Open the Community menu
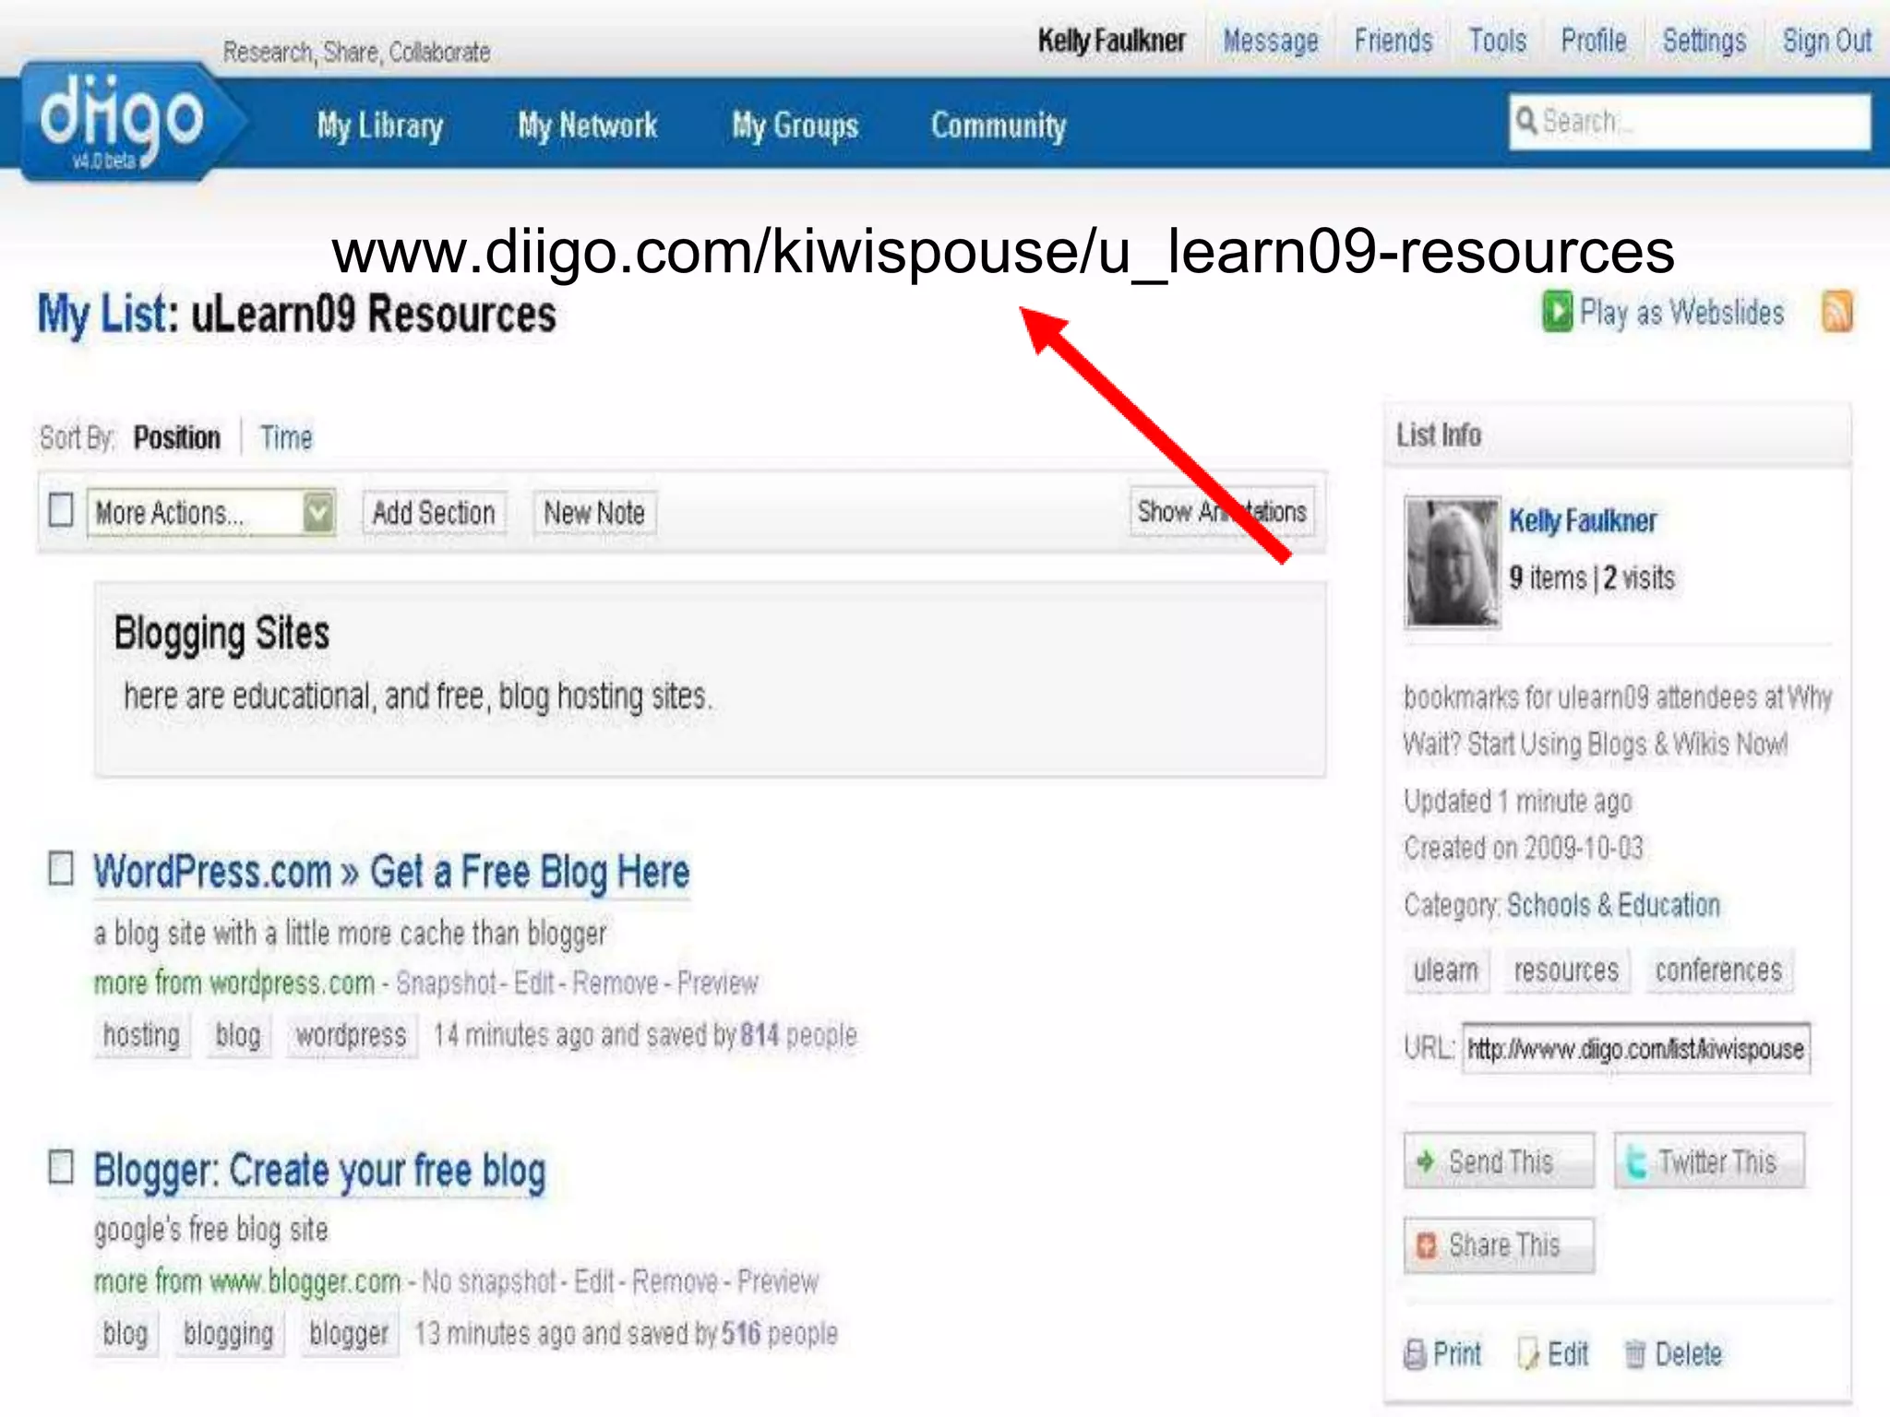 pyautogui.click(x=999, y=125)
